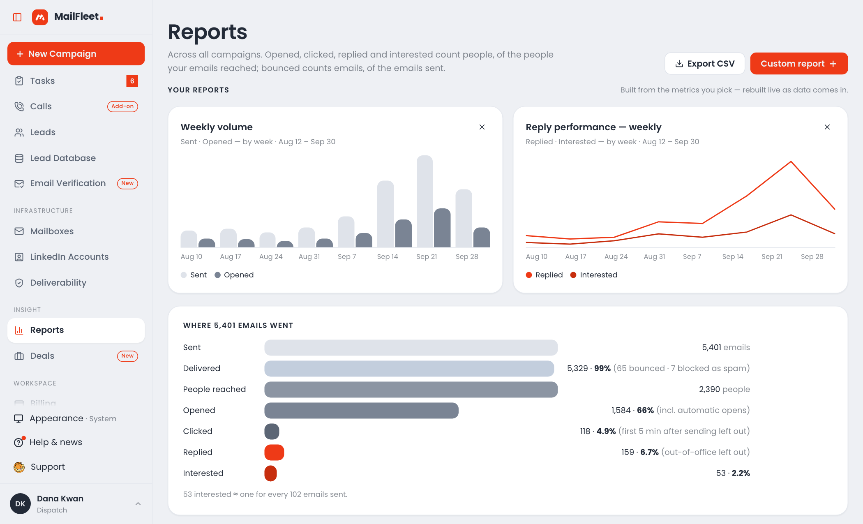Open Mailboxes via the envelope icon
Image resolution: width=863 pixels, height=524 pixels.
(19, 231)
